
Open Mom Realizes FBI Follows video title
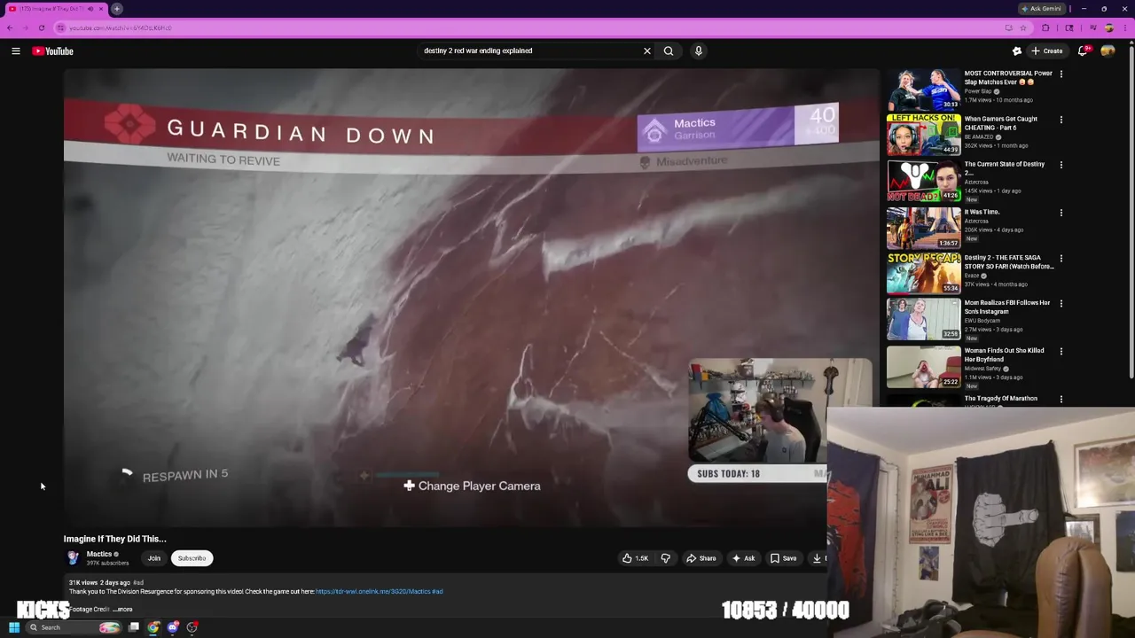pos(1007,307)
